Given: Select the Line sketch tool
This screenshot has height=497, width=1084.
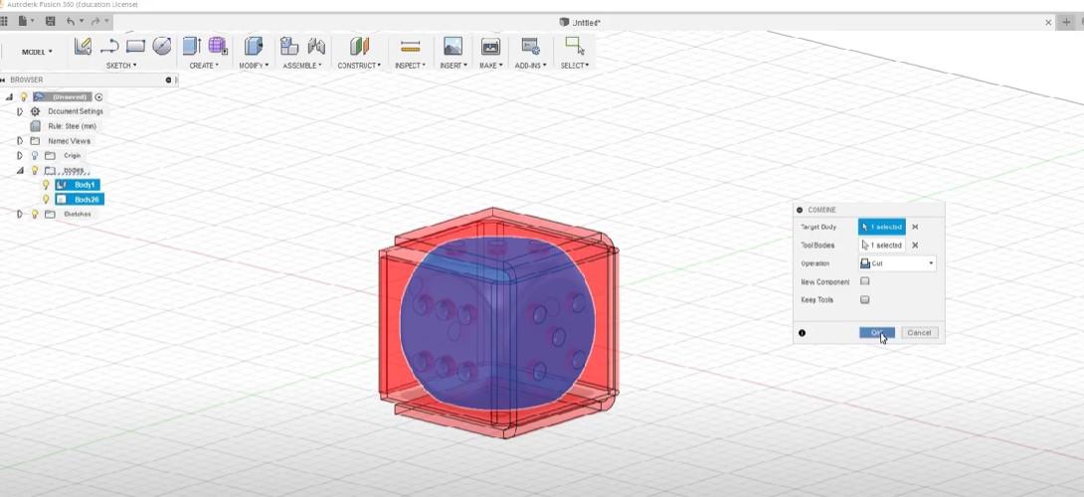Looking at the screenshot, I should [109, 47].
